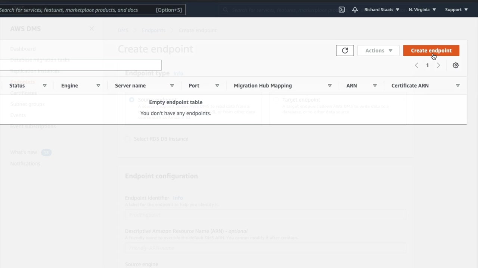The image size is (478, 268).
Task: Open the Richard Staats account dropdown
Action: (382, 10)
